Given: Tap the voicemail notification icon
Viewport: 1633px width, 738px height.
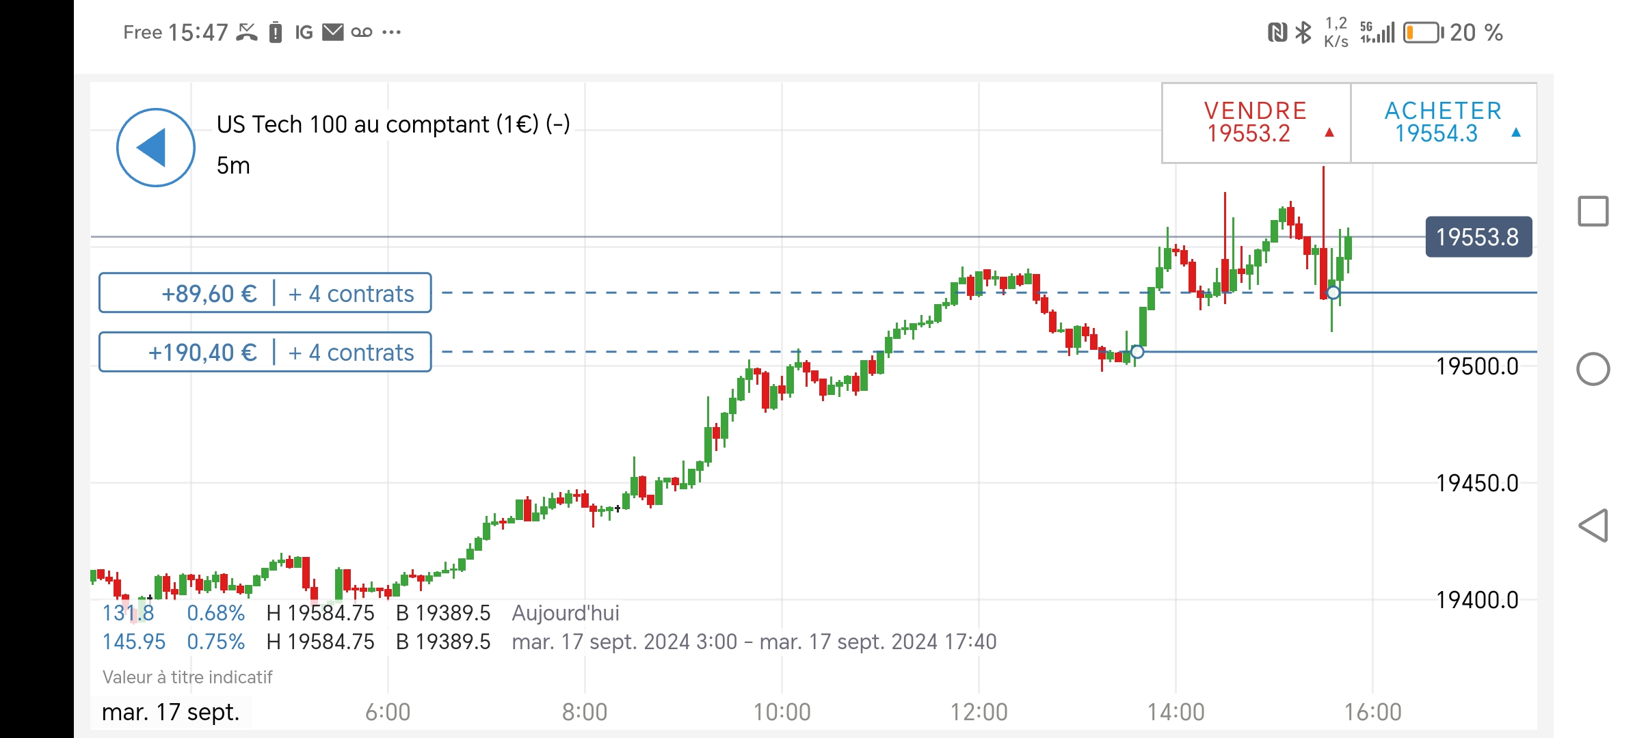Looking at the screenshot, I should pos(362,32).
